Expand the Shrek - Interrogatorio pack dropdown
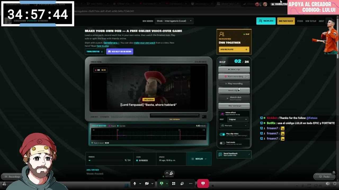 (x=174, y=21)
